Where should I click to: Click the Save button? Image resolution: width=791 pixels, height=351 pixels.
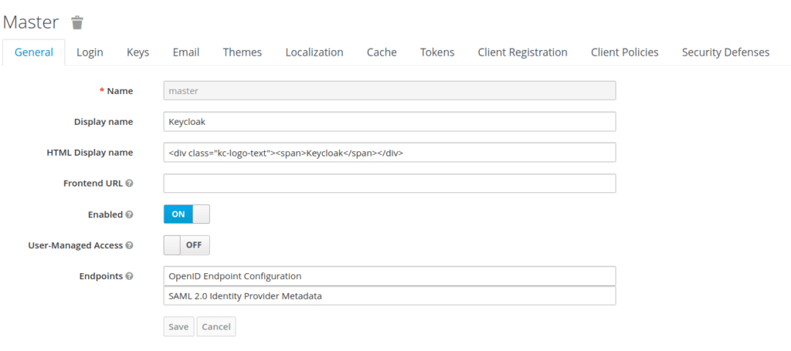tap(178, 327)
